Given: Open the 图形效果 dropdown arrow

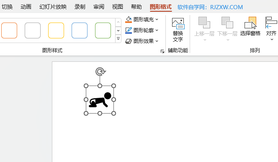Looking at the screenshot, I should [x=157, y=41].
